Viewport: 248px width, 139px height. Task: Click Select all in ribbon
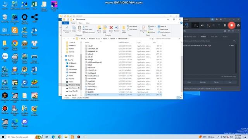(x=162, y=27)
